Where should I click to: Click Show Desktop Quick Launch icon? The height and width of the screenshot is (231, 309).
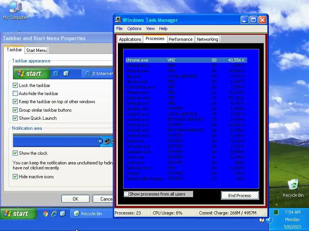click(x=63, y=214)
